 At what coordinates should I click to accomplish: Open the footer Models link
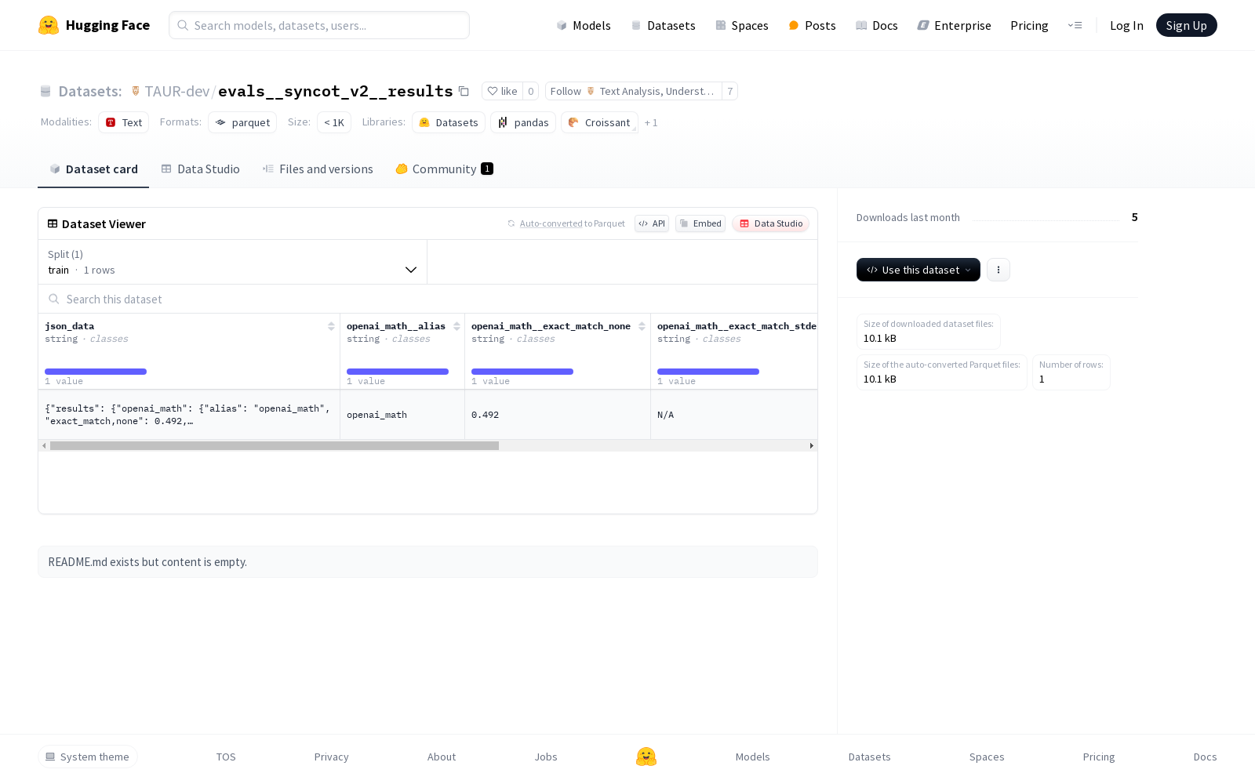(752, 757)
